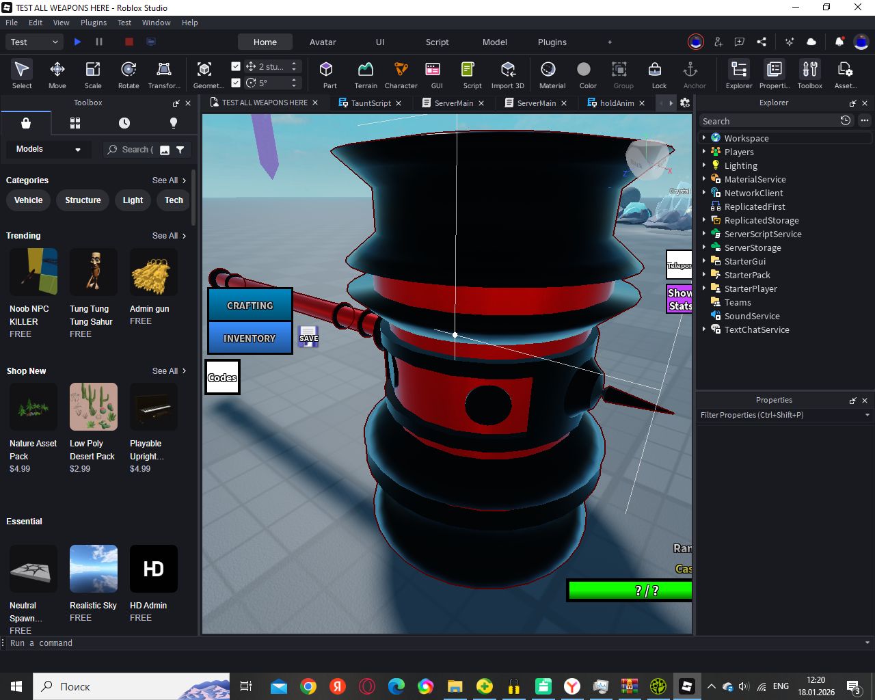Expand the StarterGui tree node
Viewport: 875px width, 700px height.
704,261
